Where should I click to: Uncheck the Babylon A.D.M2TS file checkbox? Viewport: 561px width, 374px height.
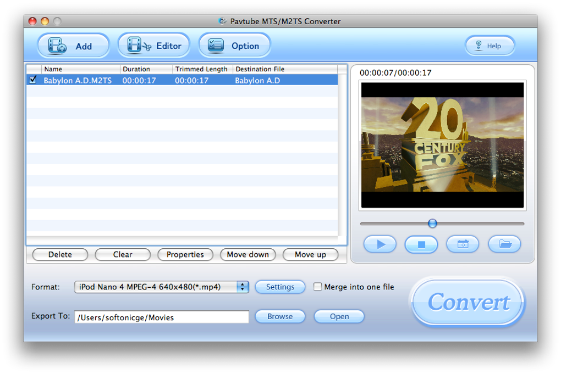(32, 80)
